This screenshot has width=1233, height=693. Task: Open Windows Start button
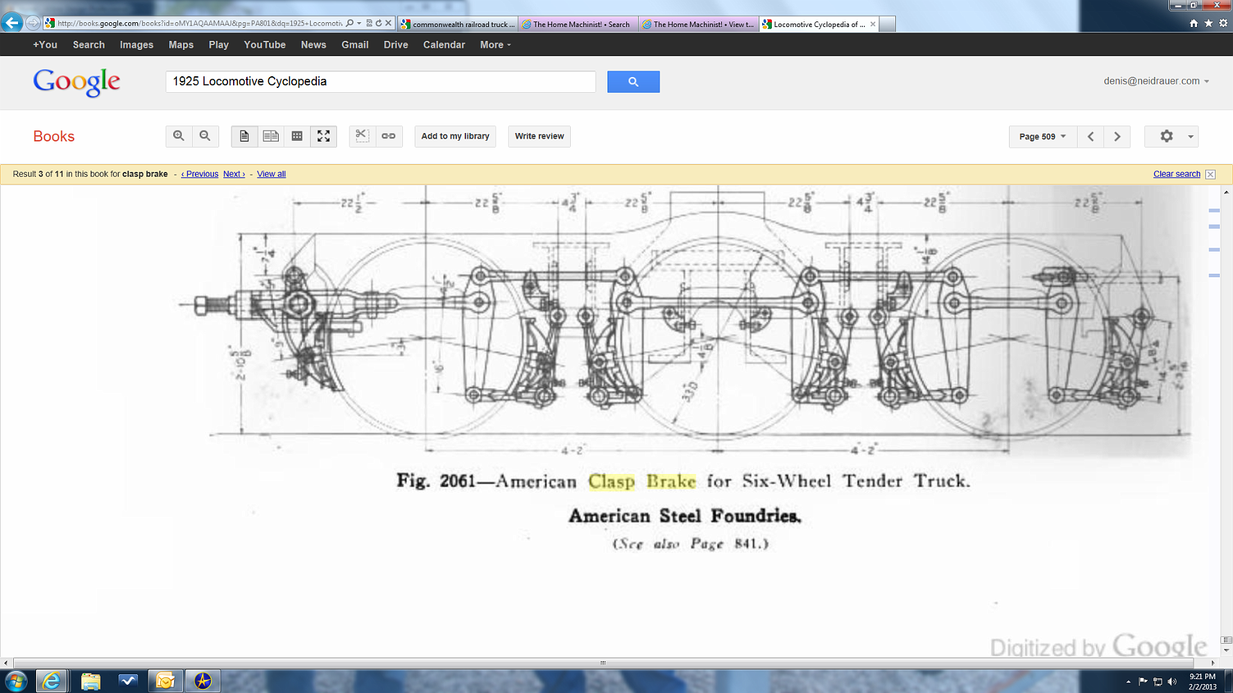coord(15,681)
